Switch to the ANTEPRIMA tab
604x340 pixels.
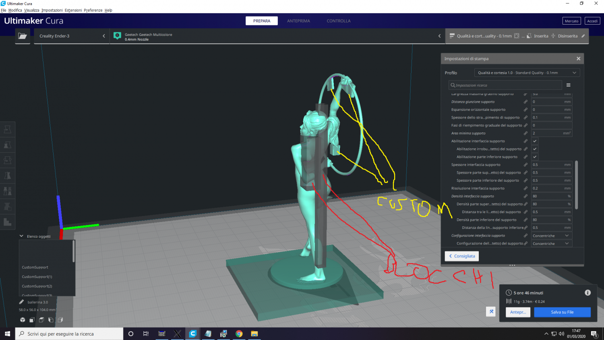pyautogui.click(x=298, y=21)
